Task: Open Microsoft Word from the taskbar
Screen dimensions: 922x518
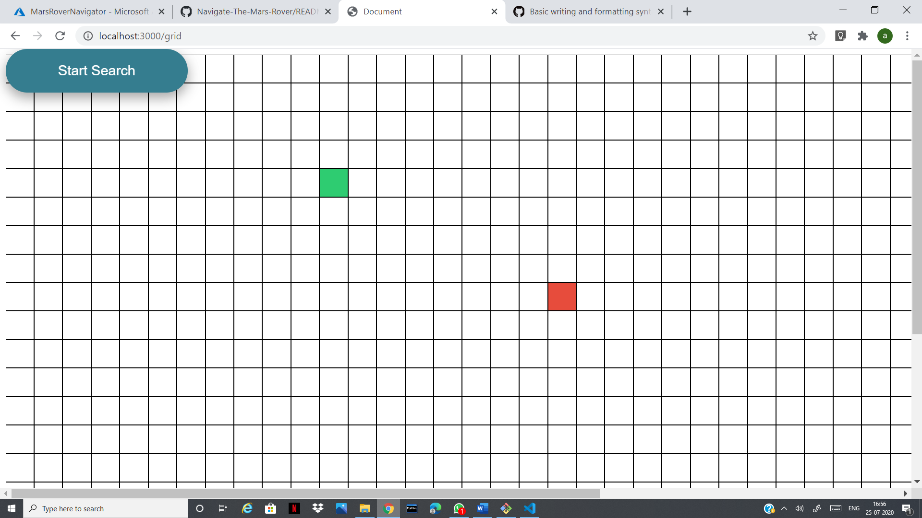Action: [483, 508]
